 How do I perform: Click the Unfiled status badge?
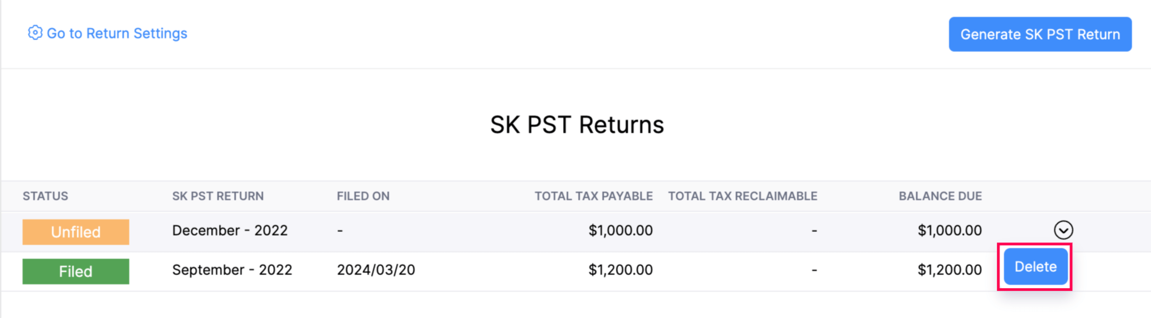[75, 231]
